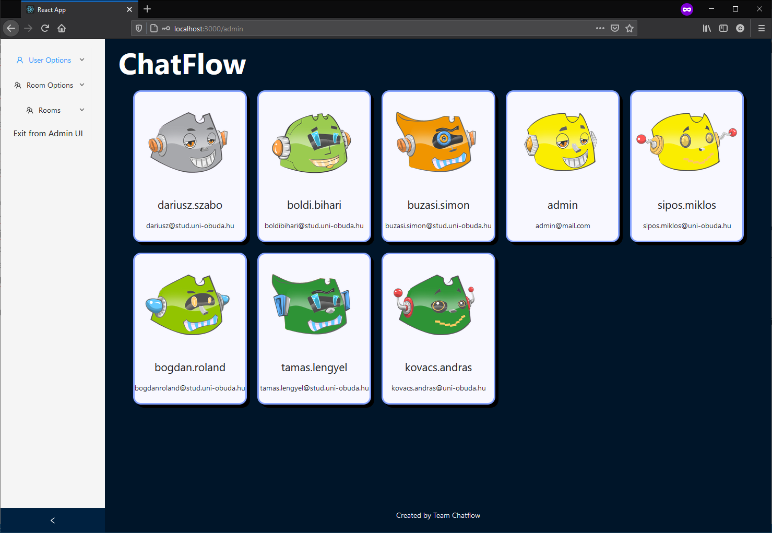Expand User Options chevron arrow

pos(82,60)
